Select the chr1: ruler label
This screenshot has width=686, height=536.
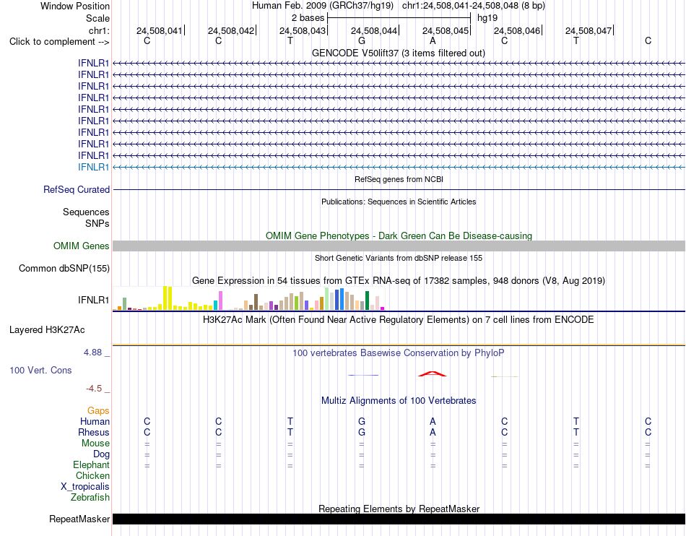99,30
